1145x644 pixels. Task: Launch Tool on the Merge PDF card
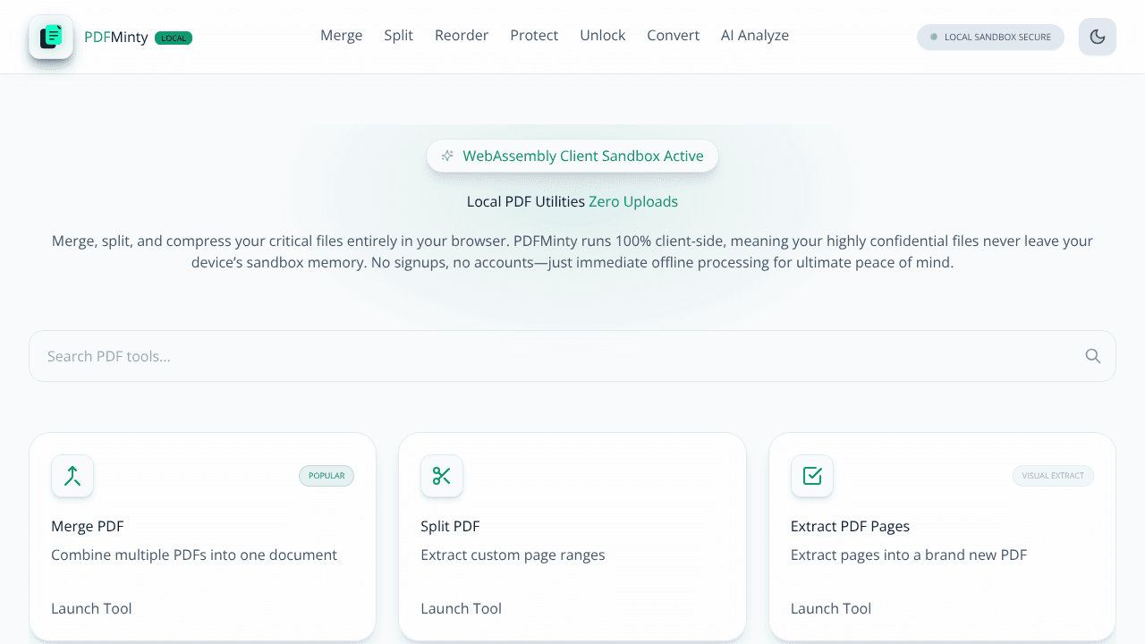(91, 608)
